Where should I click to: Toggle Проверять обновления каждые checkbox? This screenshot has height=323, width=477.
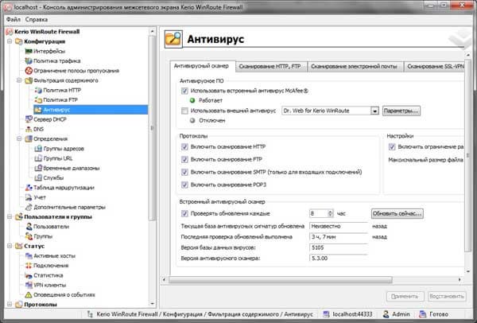(184, 213)
